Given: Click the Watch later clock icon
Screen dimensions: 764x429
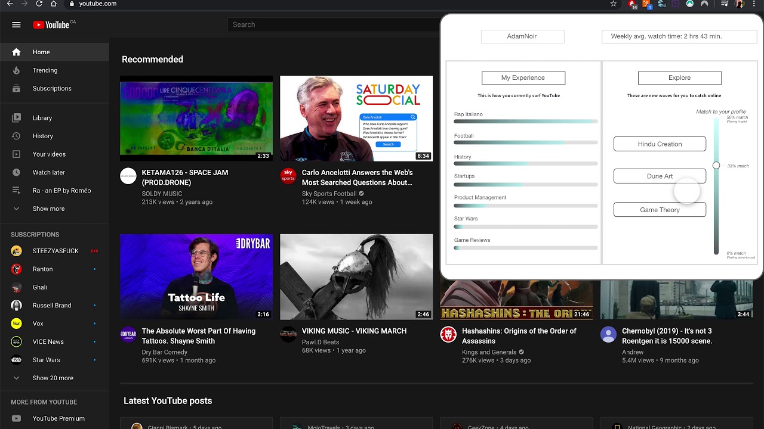Looking at the screenshot, I should click(x=16, y=172).
